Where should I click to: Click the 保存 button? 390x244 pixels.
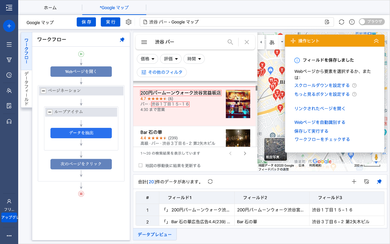[x=86, y=22]
